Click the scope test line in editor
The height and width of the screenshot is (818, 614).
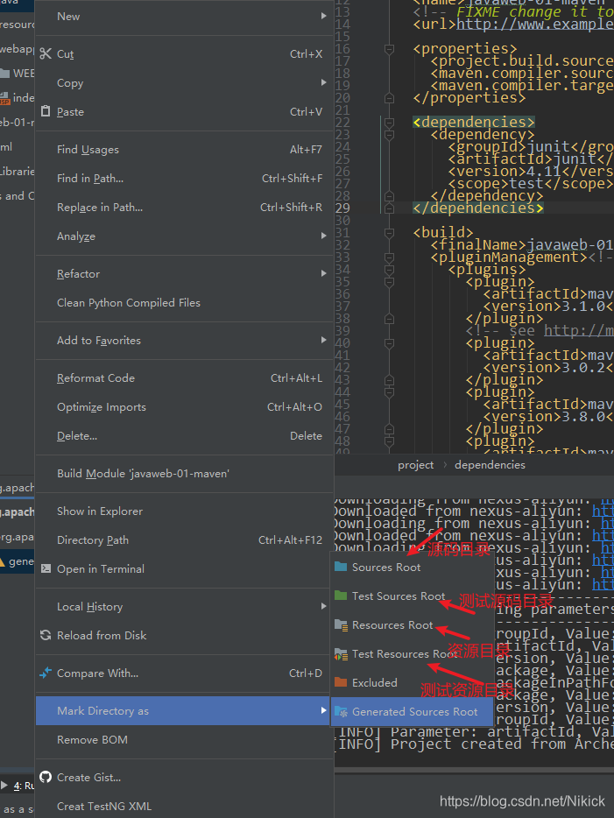point(531,184)
